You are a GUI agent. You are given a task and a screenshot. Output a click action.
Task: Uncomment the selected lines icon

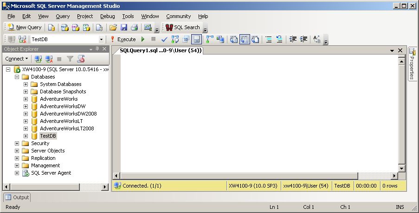[x=279, y=39]
